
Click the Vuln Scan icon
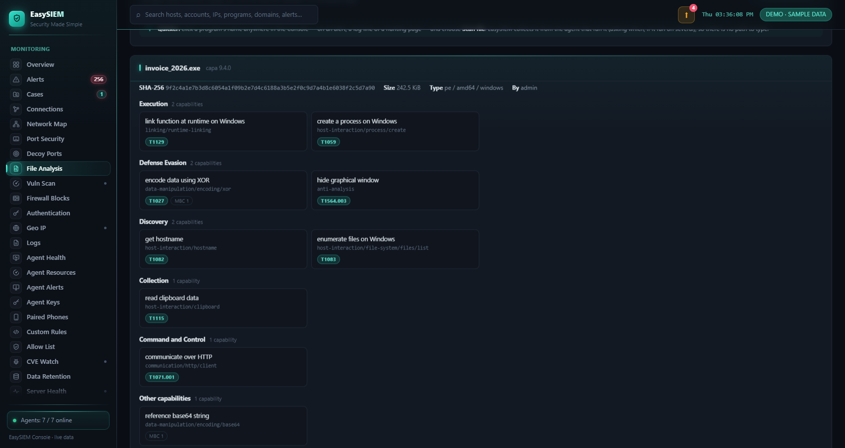tap(16, 184)
